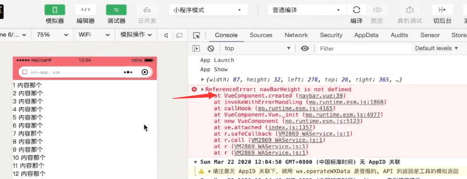Click the battery indicator in simulator status bar
Screen dimensions: 467x179
[x=149, y=60]
